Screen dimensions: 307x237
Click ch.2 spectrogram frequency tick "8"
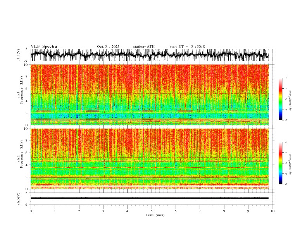tap(27, 141)
